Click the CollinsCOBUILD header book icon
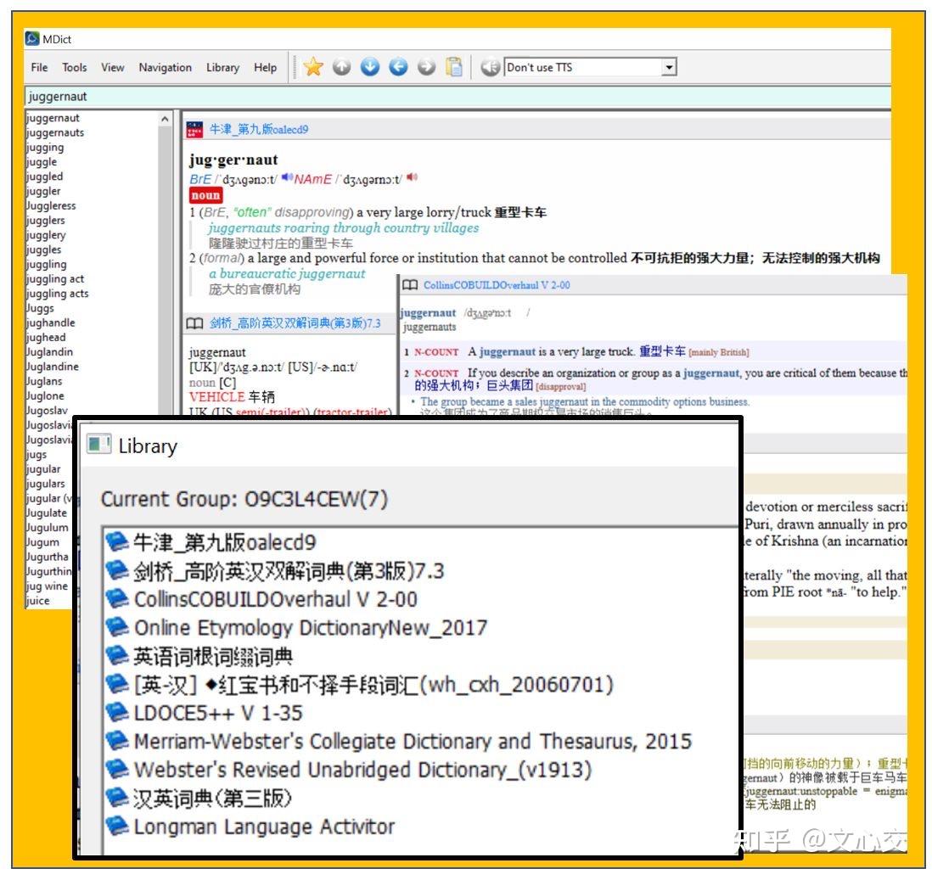Image resolution: width=932 pixels, height=880 pixels. 410,285
